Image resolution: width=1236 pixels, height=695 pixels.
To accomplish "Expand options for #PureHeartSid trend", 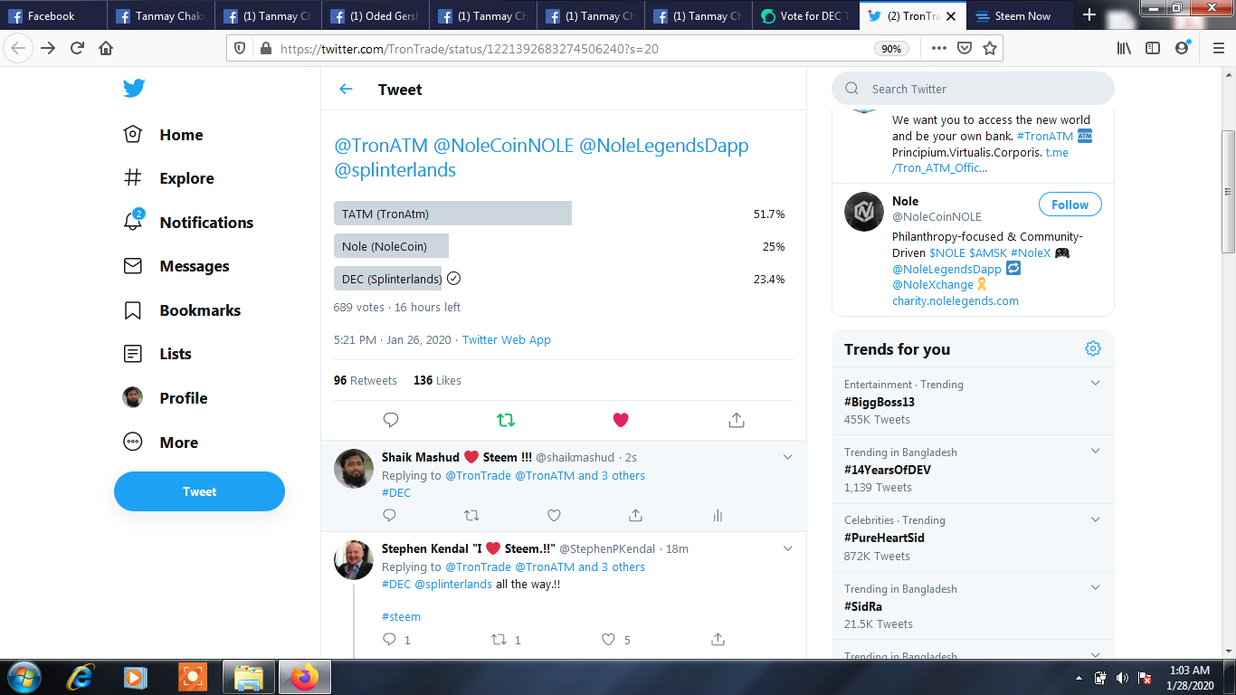I will click(x=1096, y=519).
